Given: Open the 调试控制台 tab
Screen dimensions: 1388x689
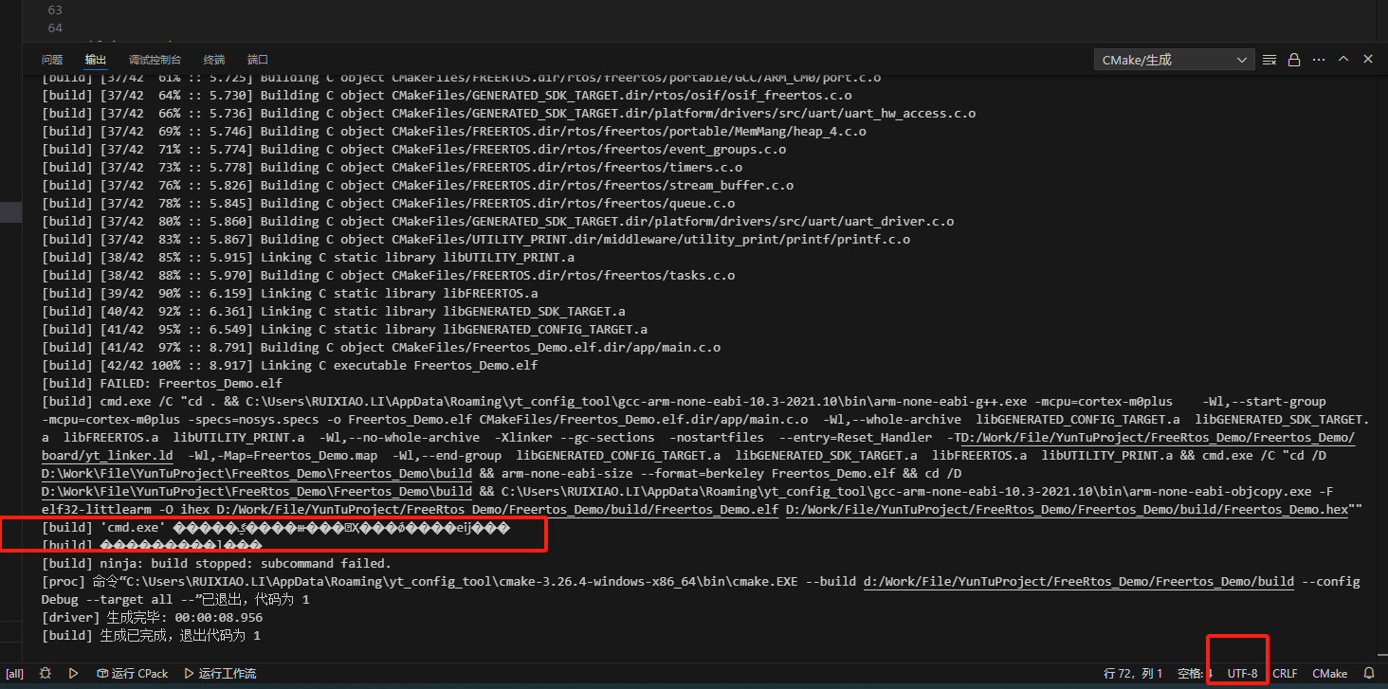Looking at the screenshot, I should (x=155, y=60).
